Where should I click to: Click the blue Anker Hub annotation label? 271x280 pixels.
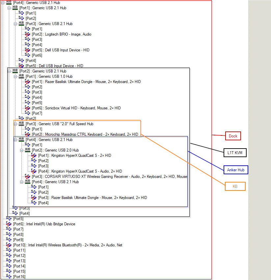click(235, 170)
